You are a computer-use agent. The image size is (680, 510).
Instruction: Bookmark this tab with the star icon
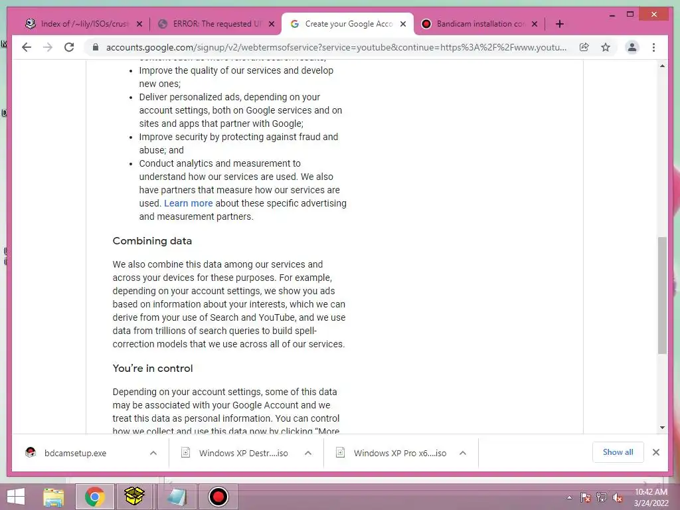(x=606, y=47)
